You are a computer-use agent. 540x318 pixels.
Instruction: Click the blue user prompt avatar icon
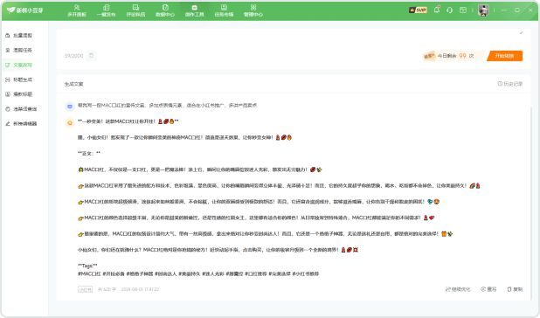click(70, 107)
